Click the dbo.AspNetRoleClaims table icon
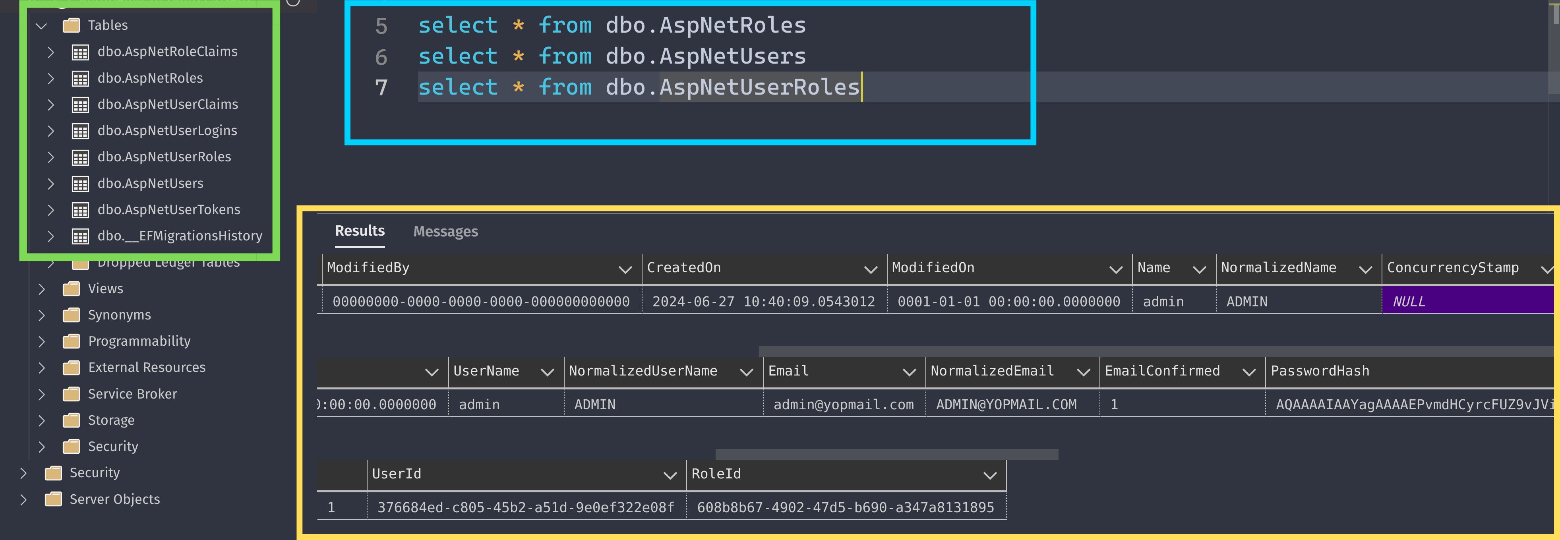This screenshot has width=1560, height=540. [x=80, y=52]
